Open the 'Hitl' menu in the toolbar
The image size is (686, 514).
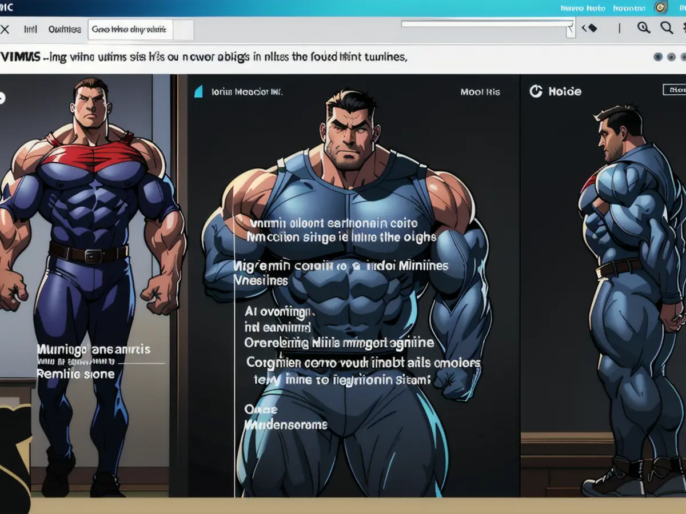click(x=30, y=29)
